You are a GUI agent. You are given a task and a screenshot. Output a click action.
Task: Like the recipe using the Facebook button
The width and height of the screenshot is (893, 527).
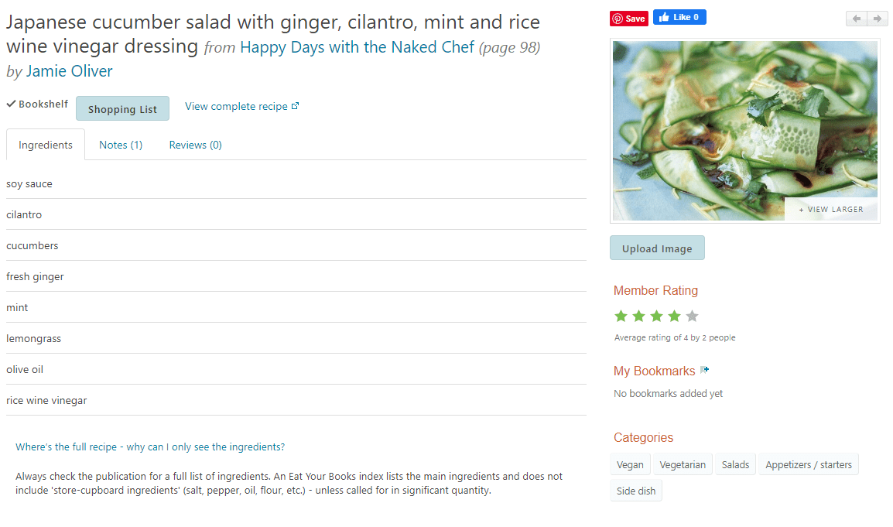click(x=679, y=17)
